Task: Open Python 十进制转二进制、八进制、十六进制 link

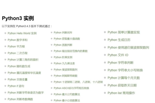Action: [78, 82]
